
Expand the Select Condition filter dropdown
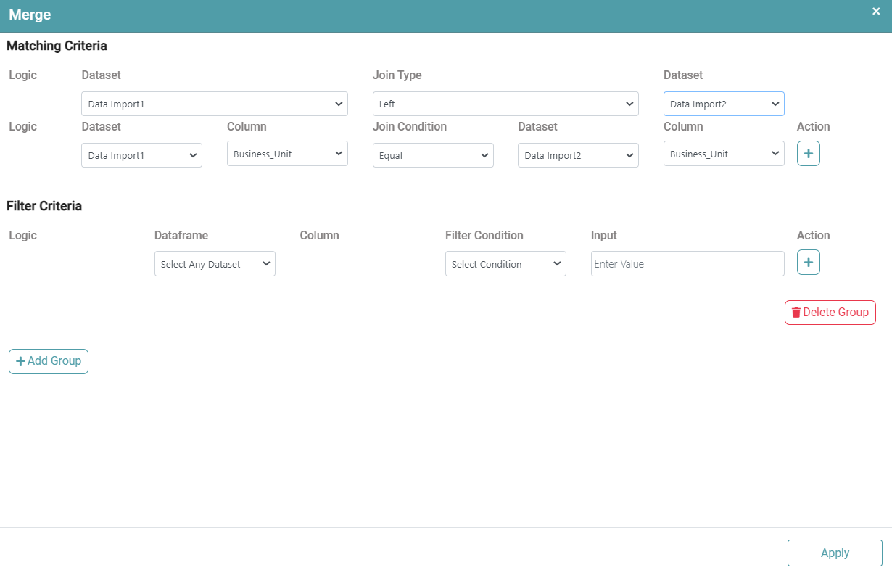click(x=505, y=264)
